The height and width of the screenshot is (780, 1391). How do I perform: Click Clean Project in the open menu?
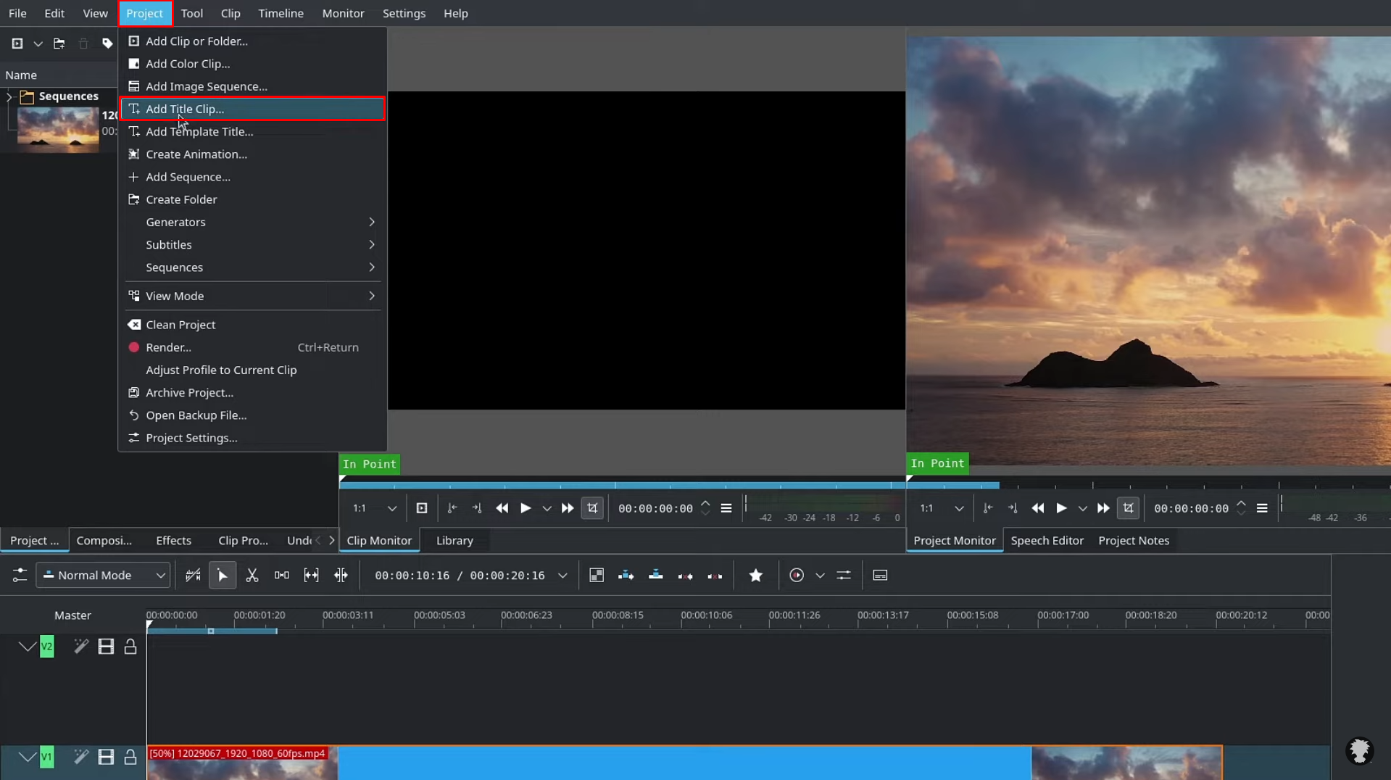(180, 325)
